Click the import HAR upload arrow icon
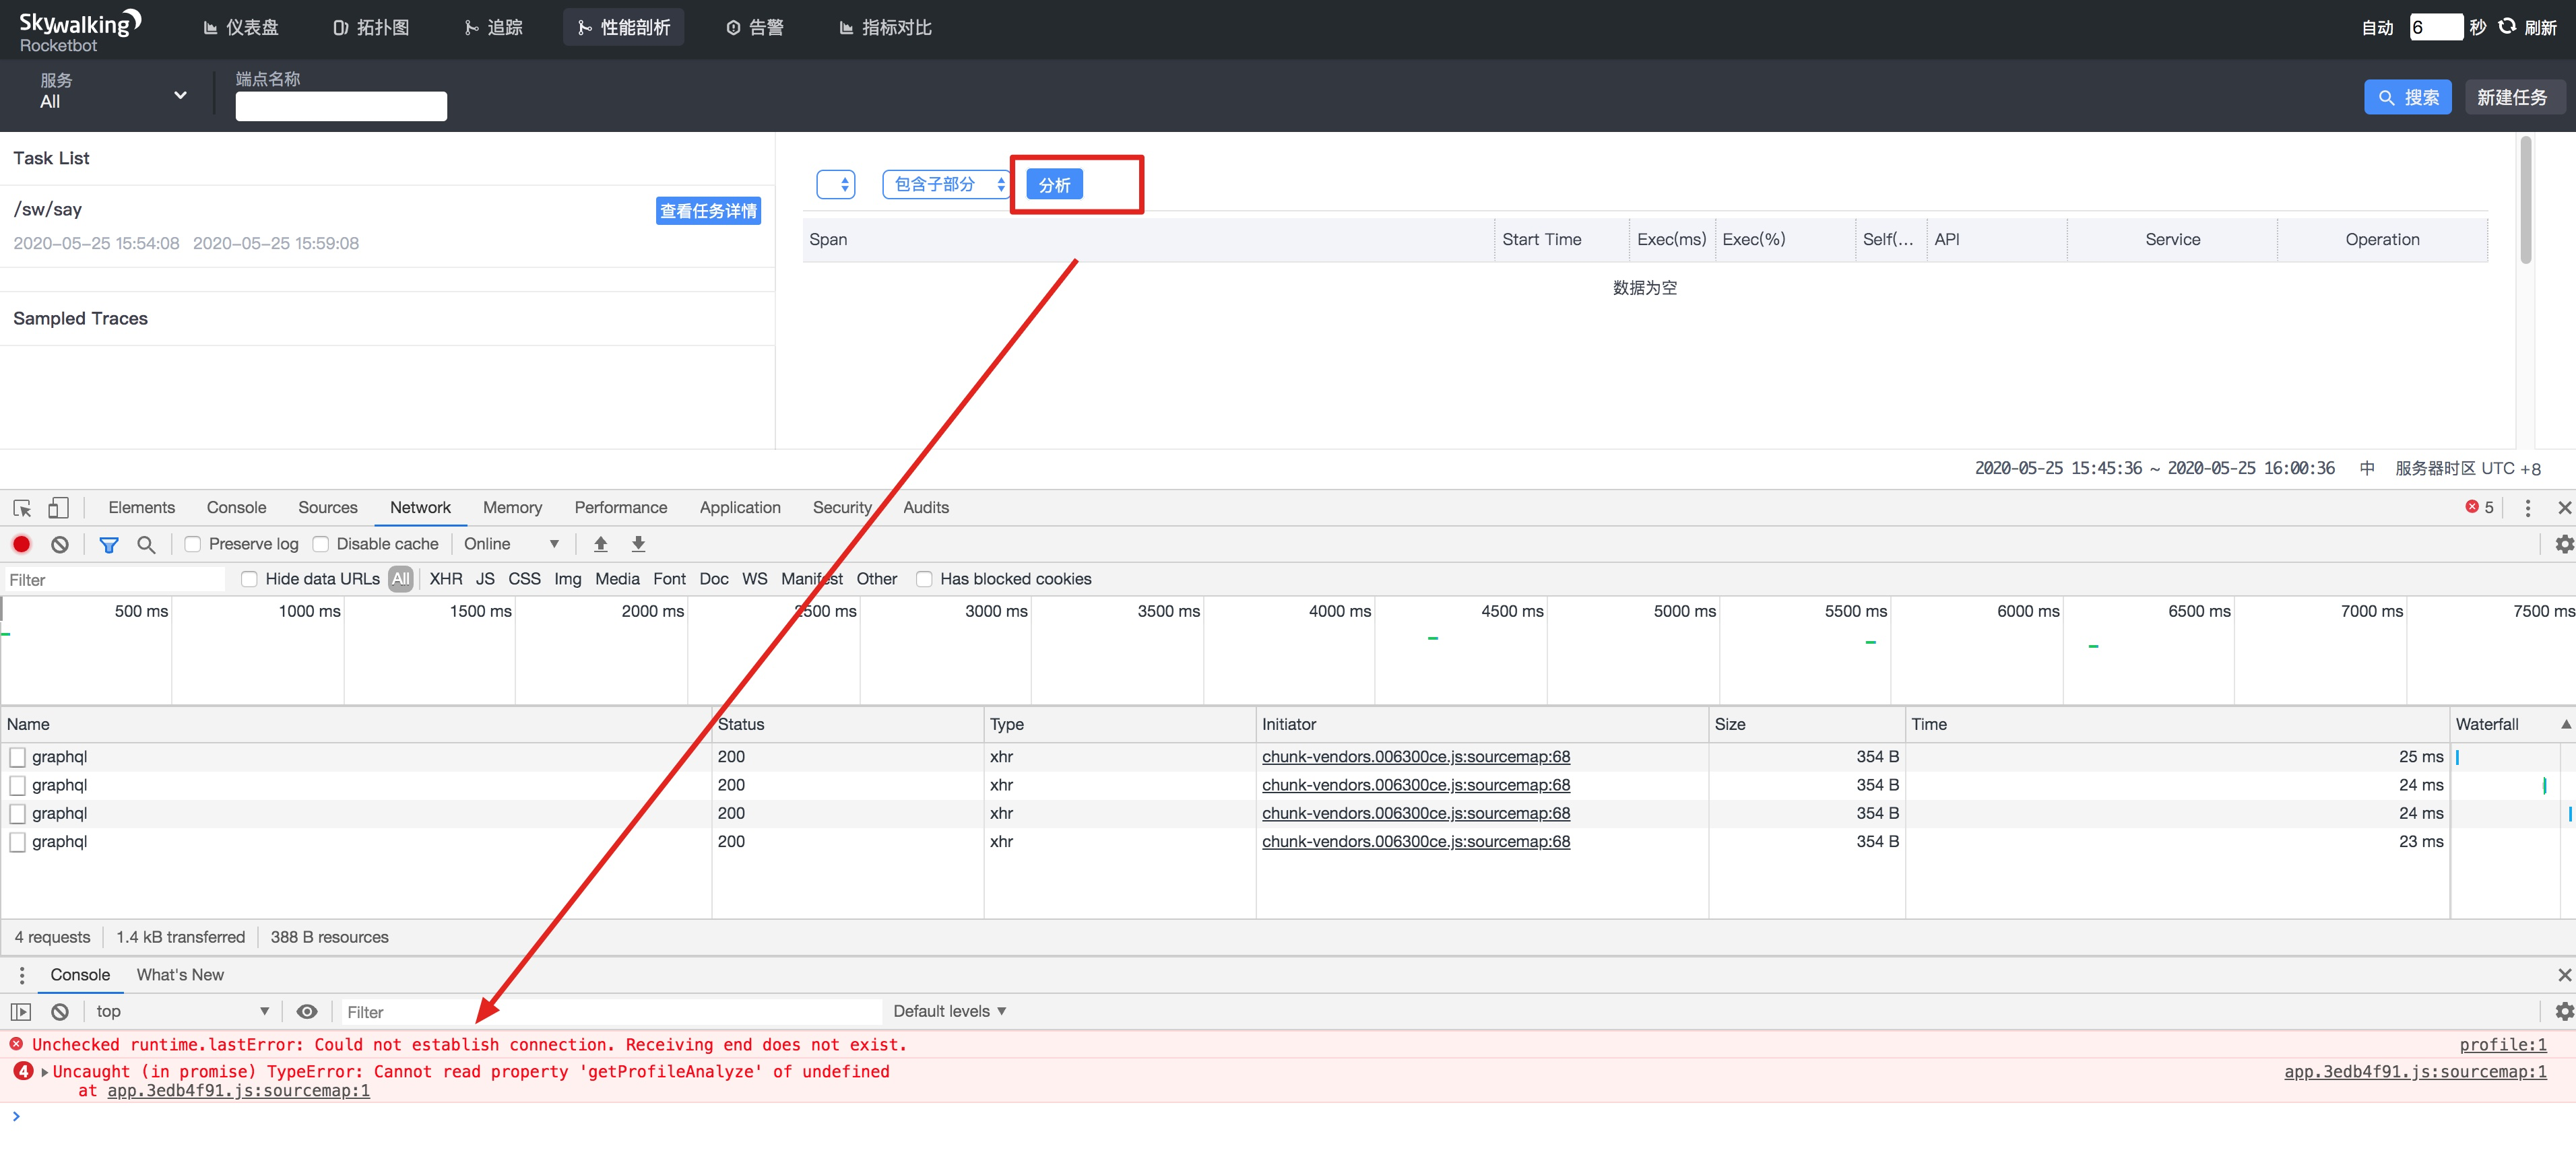Screen dimensions: 2576x1173 tap(600, 544)
